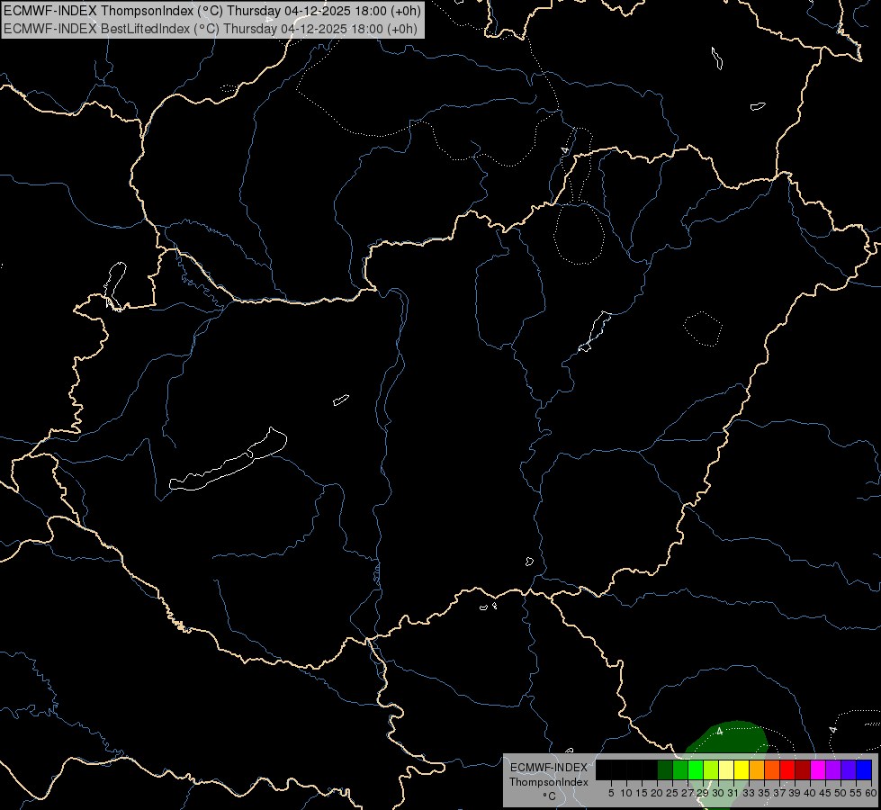
Task: Click the legend tick value 5
Action: pyautogui.click(x=611, y=793)
